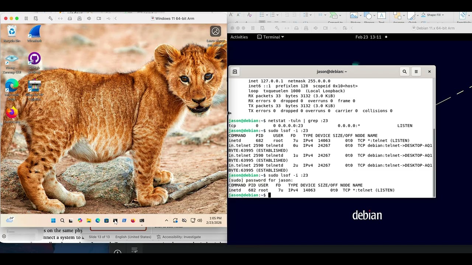The image size is (472, 265).
Task: Click the Debian terminal scrollbar
Action: coord(434,163)
